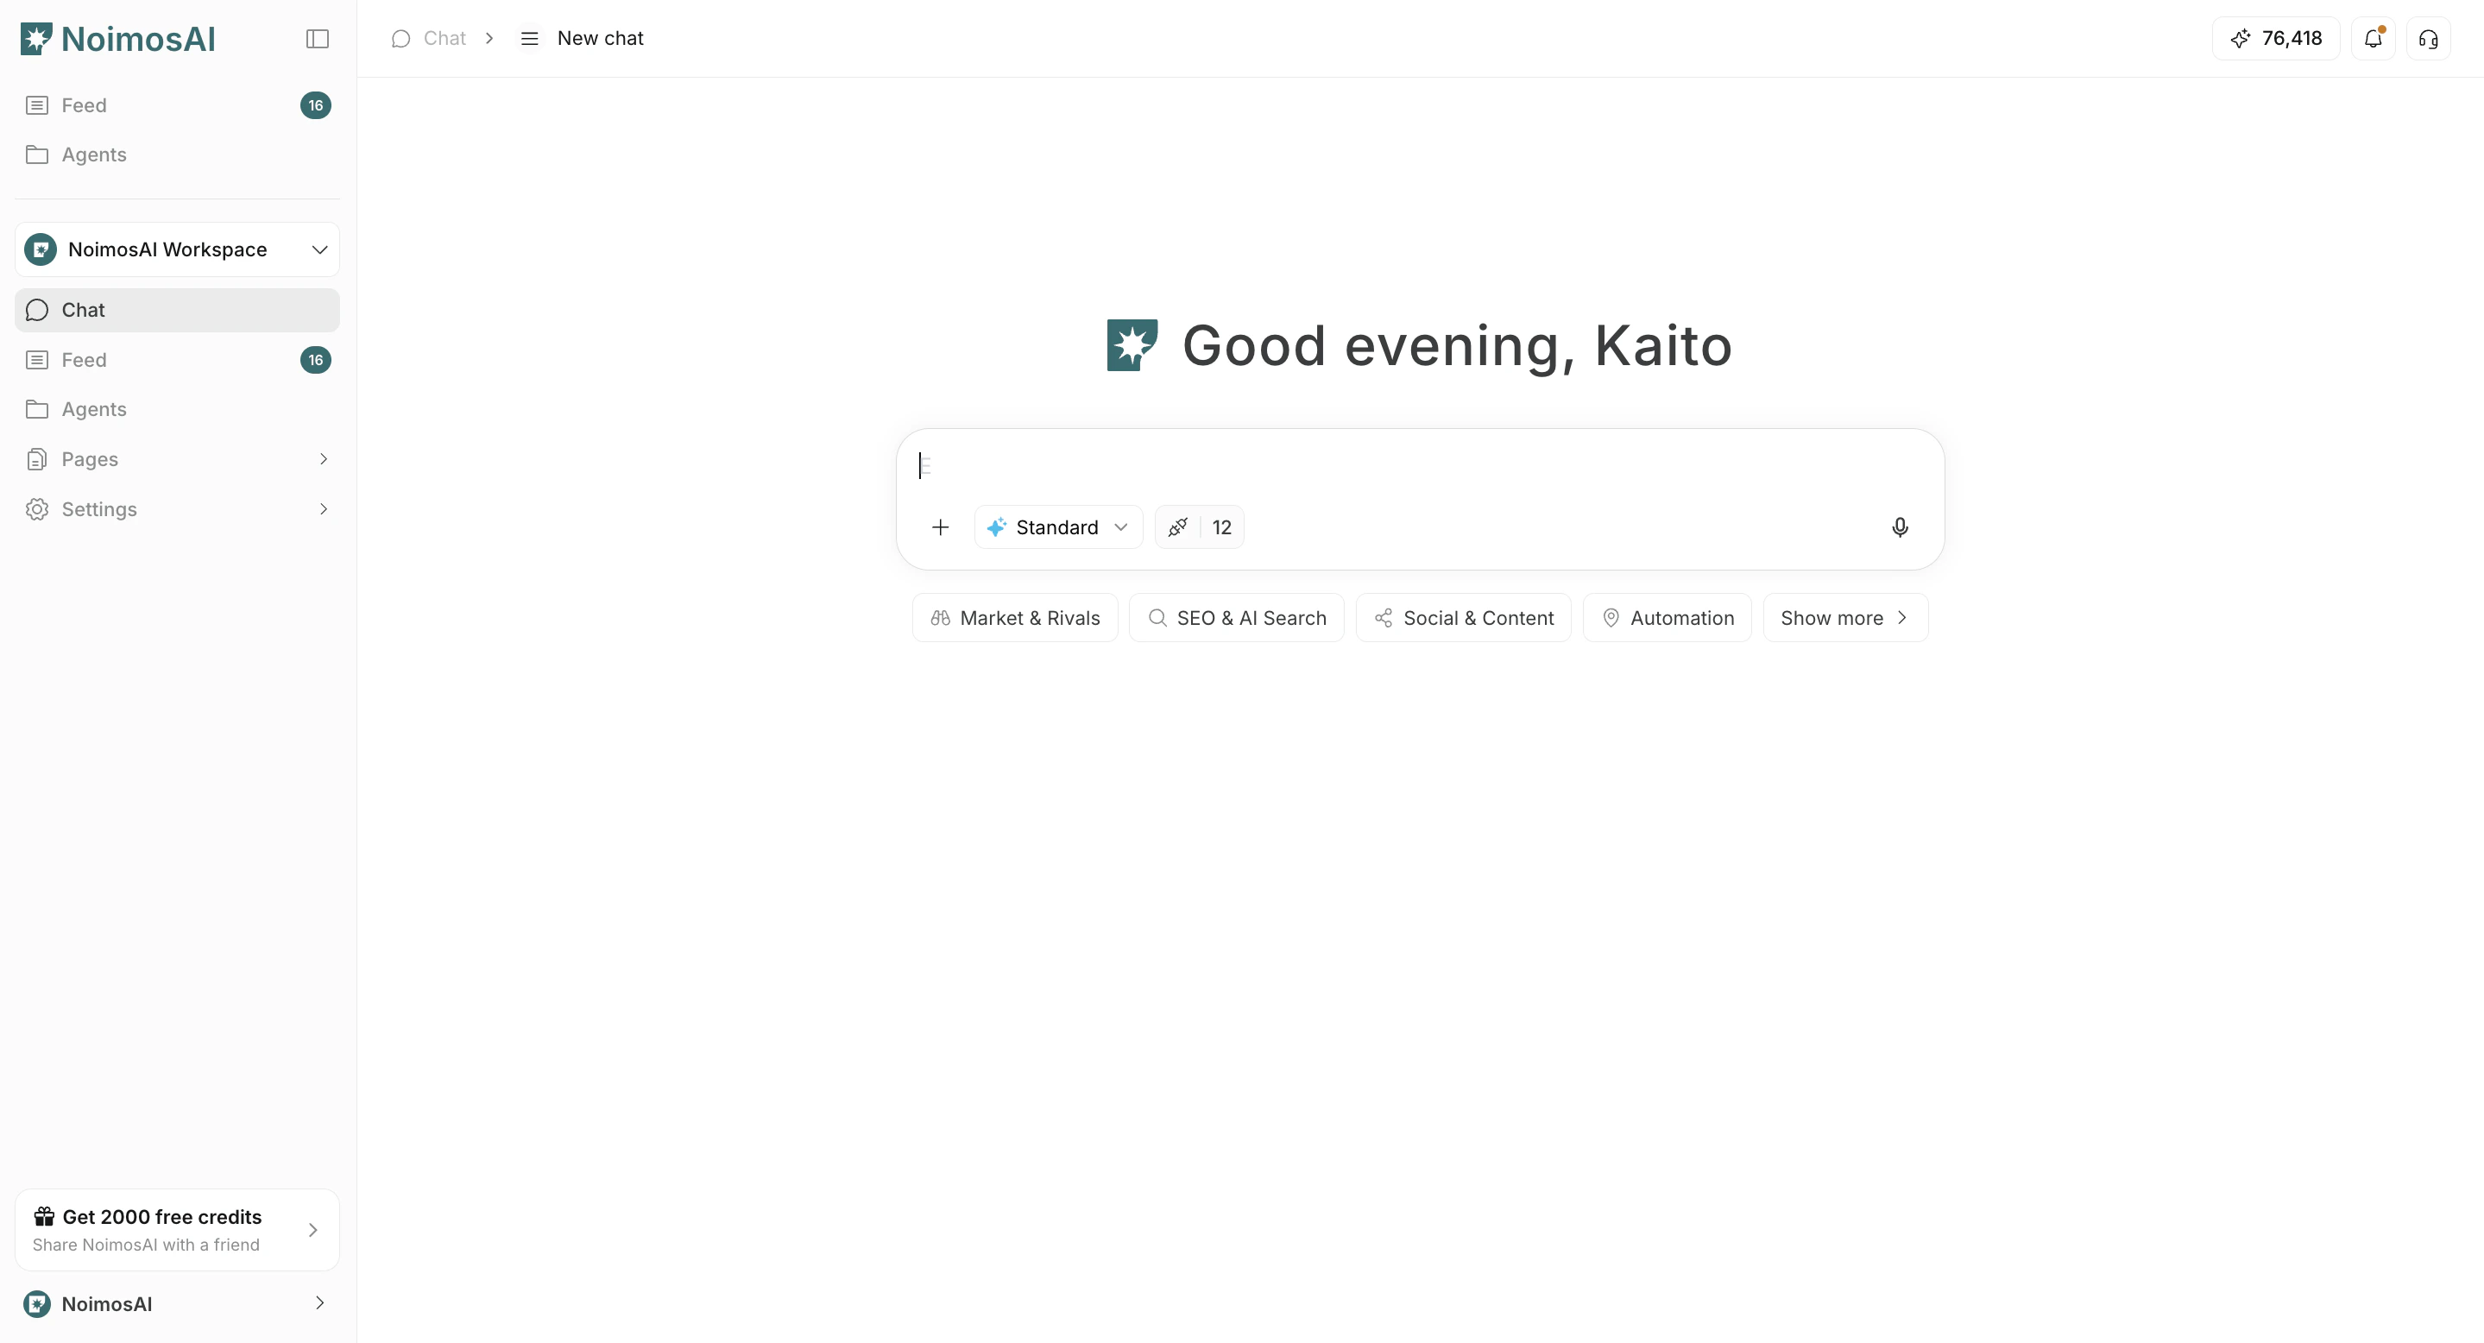Image resolution: width=2484 pixels, height=1343 pixels.
Task: Click the pin icon on Automation
Action: point(1611,618)
